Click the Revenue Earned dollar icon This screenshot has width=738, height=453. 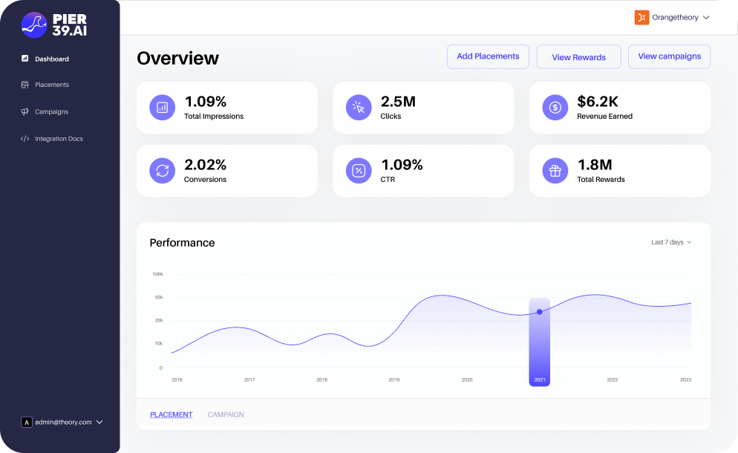pos(555,107)
